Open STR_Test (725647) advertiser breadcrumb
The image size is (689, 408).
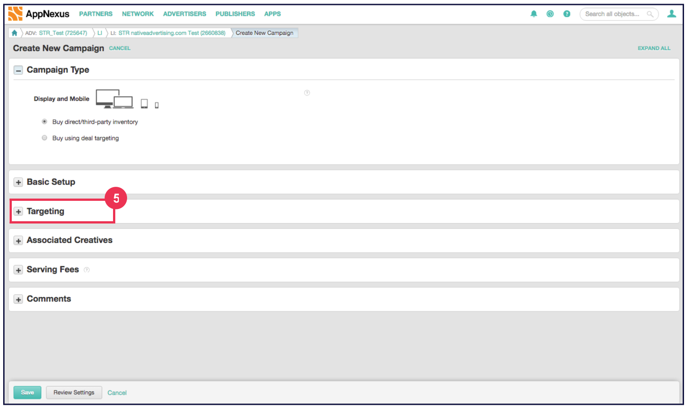point(63,33)
